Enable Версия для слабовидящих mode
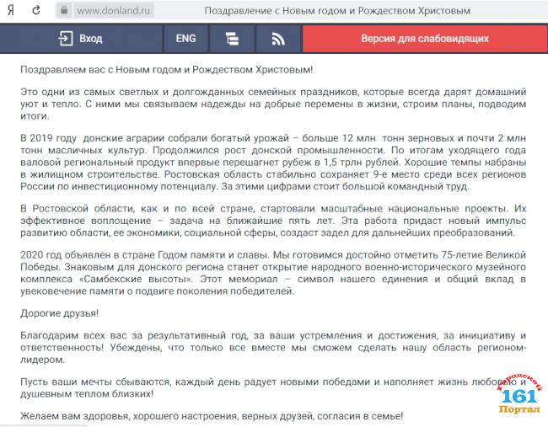Viewport: 548px width, 427px height. 425,39
